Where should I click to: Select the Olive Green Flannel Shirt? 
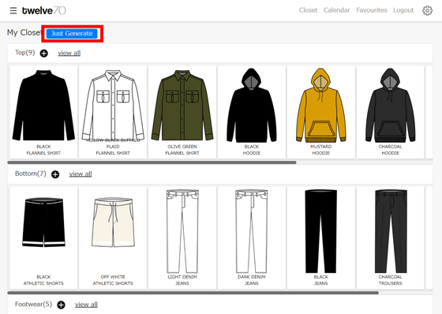pos(182,112)
